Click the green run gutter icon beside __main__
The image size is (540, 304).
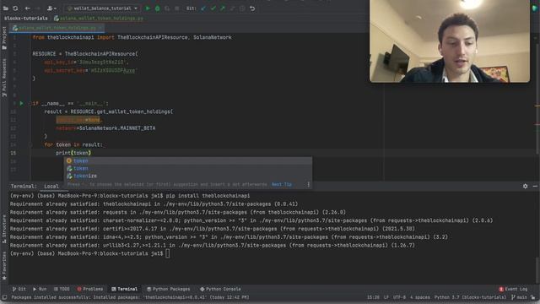coord(21,103)
